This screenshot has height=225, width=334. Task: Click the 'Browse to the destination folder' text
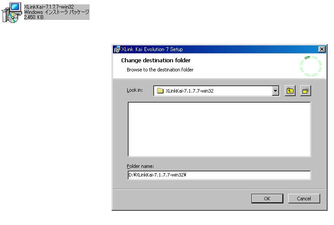[160, 70]
